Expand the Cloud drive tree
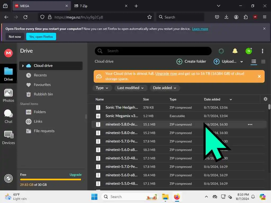The image size is (271, 203). point(23,66)
